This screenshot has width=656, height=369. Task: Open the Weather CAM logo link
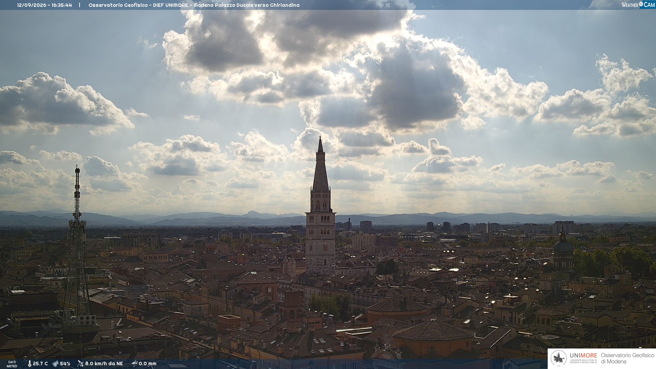(638, 4)
